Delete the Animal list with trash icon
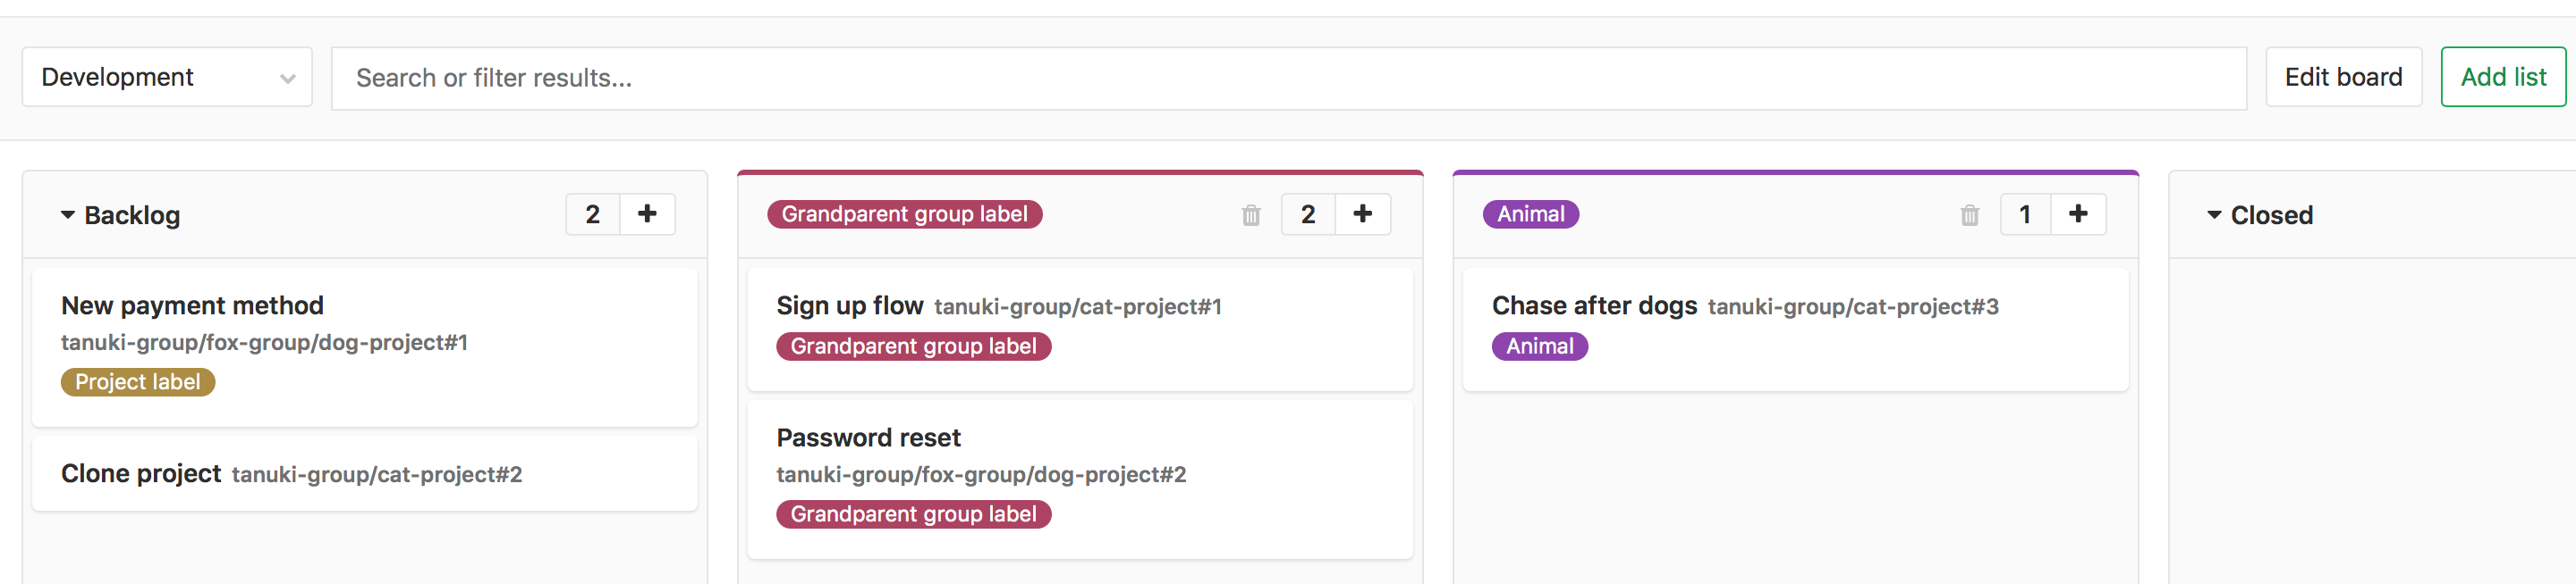This screenshot has width=2576, height=584. coord(1969,214)
